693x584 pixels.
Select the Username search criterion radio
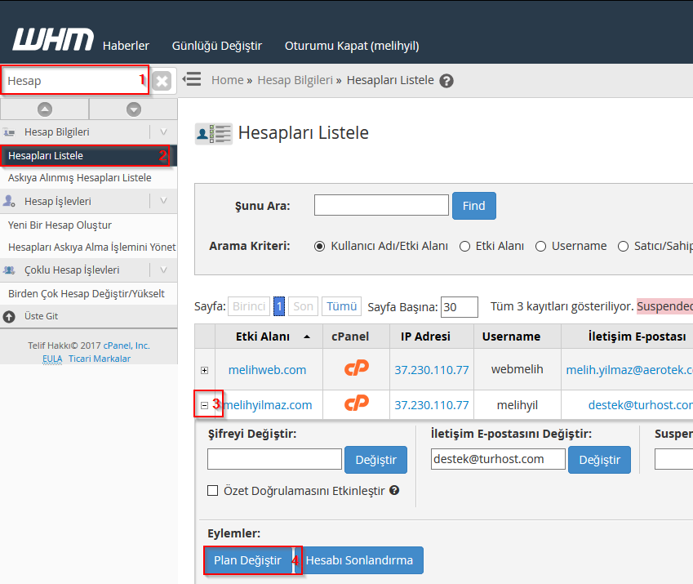[x=540, y=246]
